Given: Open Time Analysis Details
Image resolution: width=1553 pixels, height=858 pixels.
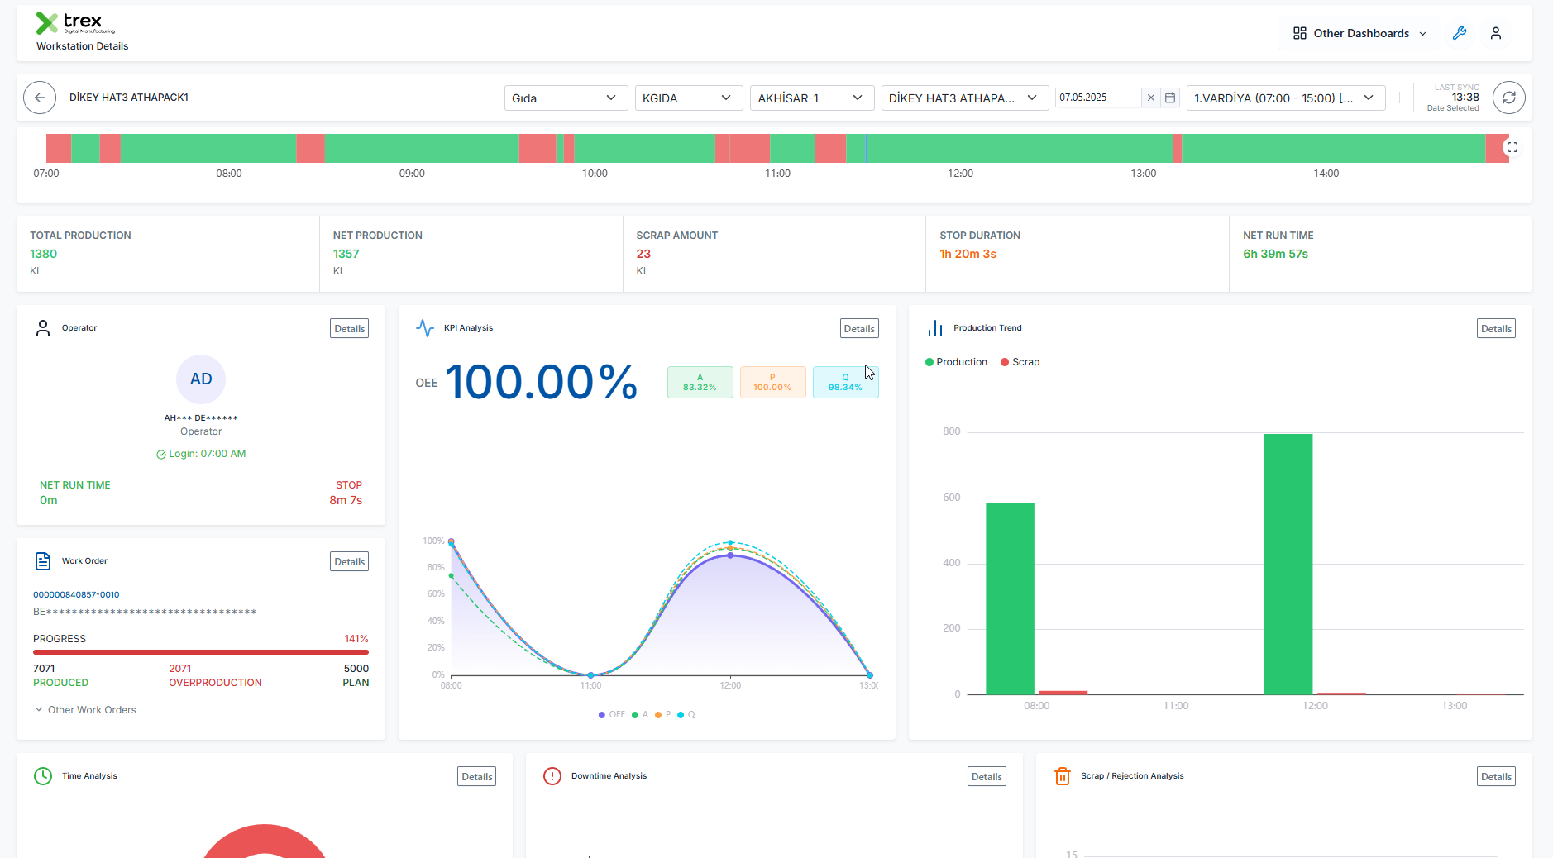Looking at the screenshot, I should point(477,777).
